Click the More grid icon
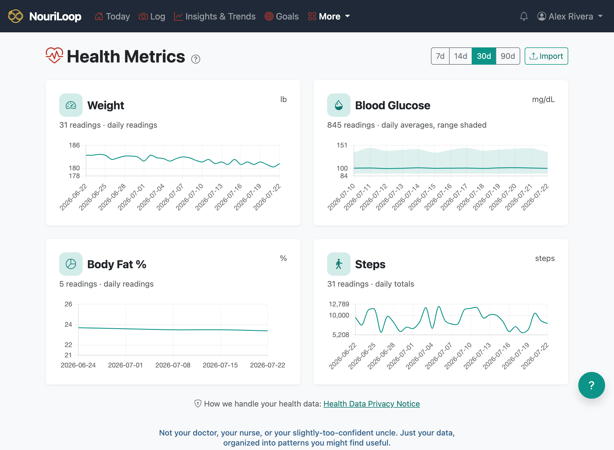 tap(312, 16)
